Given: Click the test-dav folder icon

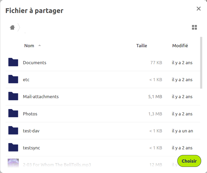Looking at the screenshot, I should pyautogui.click(x=13, y=131).
